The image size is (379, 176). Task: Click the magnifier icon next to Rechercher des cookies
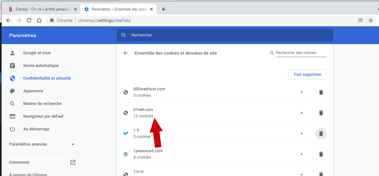click(x=272, y=53)
